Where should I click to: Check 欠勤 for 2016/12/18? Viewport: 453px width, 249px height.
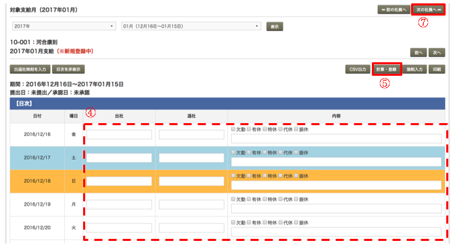click(233, 176)
